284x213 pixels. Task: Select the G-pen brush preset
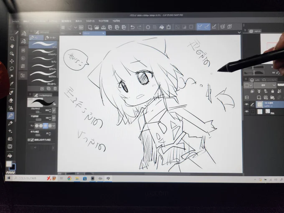pyautogui.click(x=43, y=45)
